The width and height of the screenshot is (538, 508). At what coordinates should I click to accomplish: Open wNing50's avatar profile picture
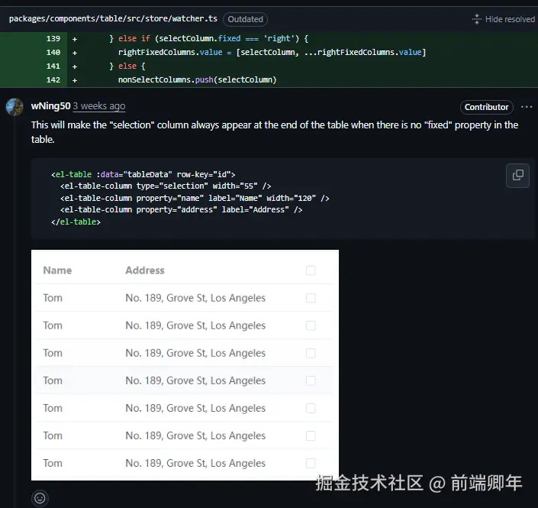coord(14,107)
